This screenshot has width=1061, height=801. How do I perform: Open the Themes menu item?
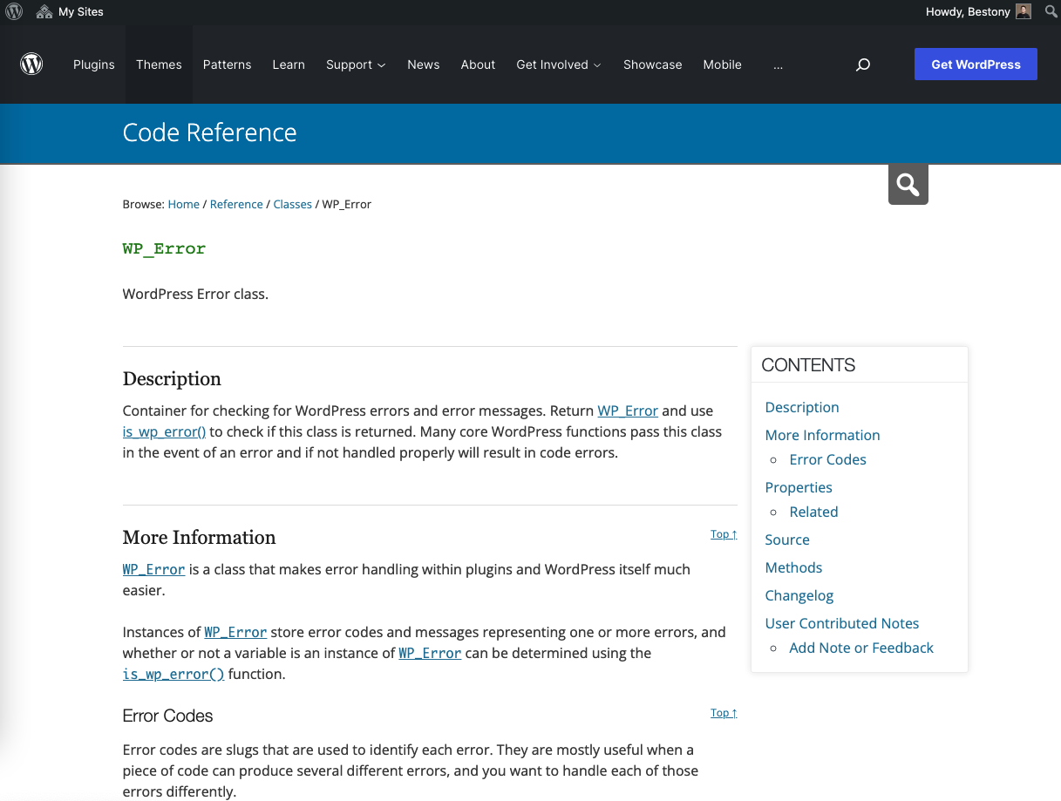pos(159,64)
